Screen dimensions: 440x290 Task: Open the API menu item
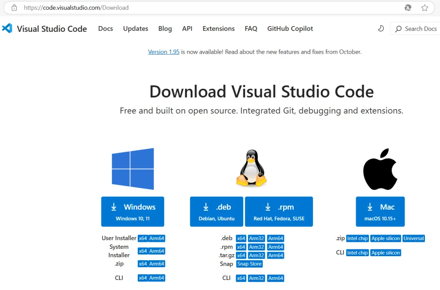187,29
